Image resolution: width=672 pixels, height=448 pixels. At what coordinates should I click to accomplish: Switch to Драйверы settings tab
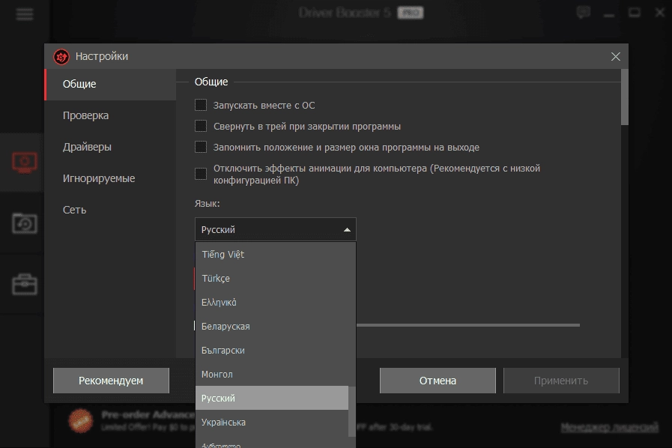point(111,147)
